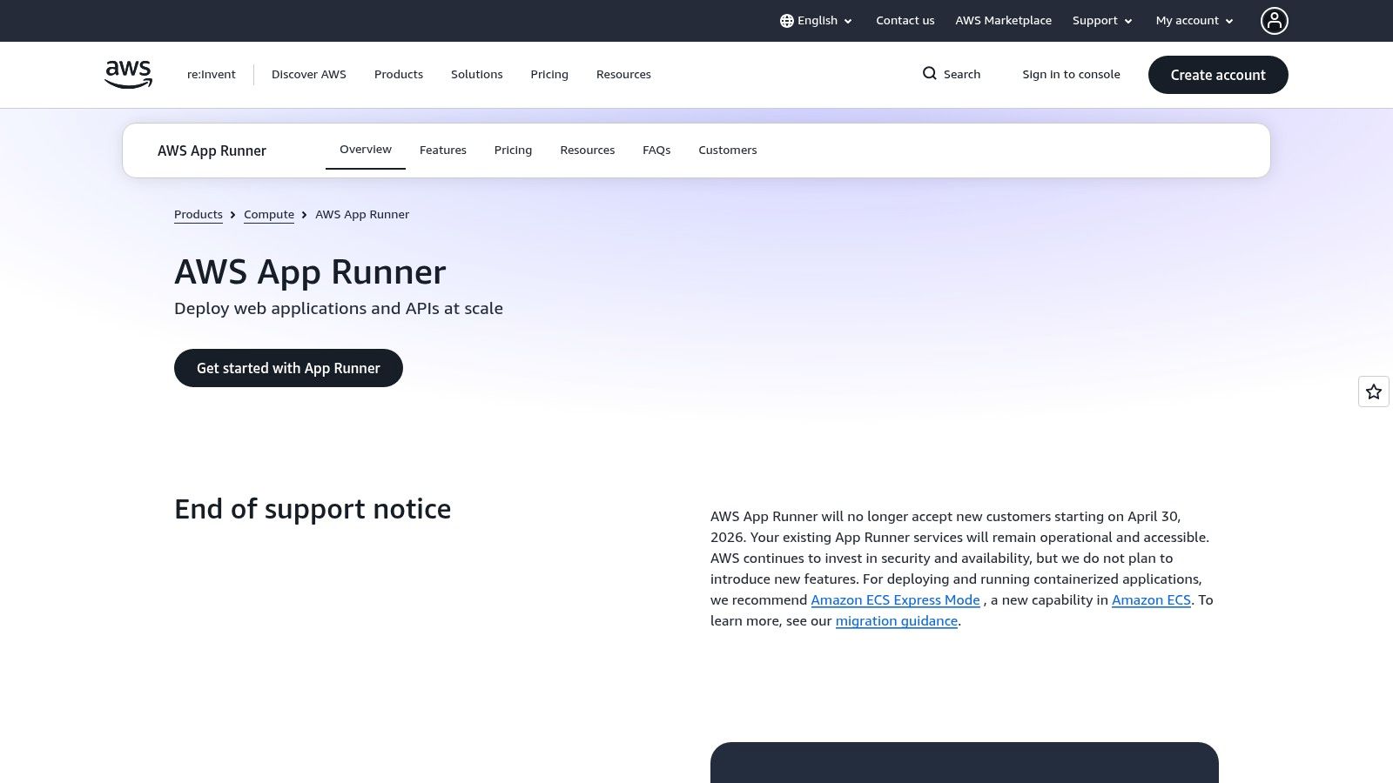Click Compute breadcrumb link
This screenshot has height=783, width=1393.
269,215
